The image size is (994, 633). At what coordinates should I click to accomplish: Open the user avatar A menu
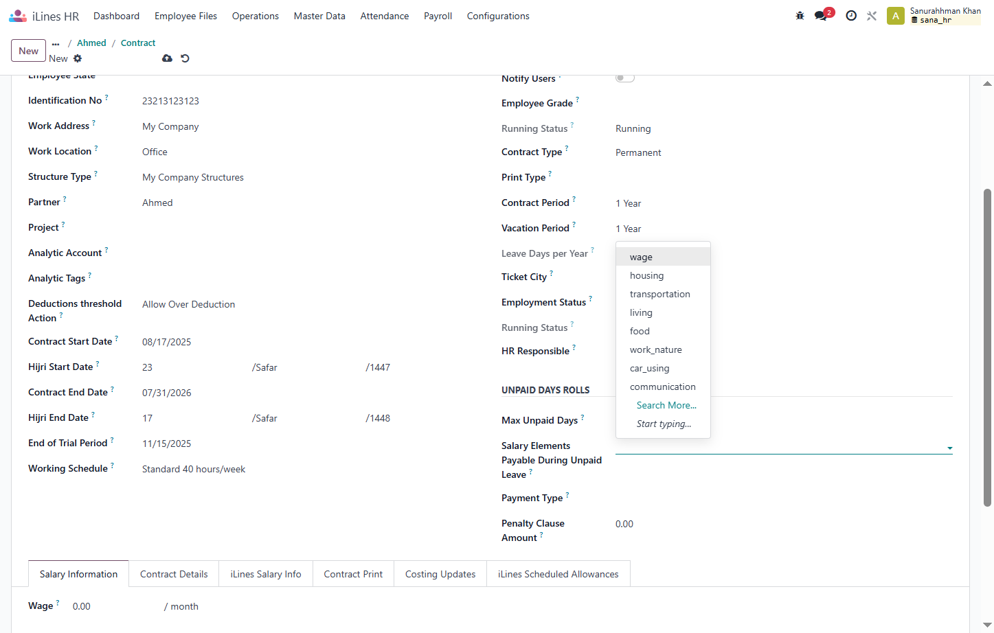click(x=896, y=16)
